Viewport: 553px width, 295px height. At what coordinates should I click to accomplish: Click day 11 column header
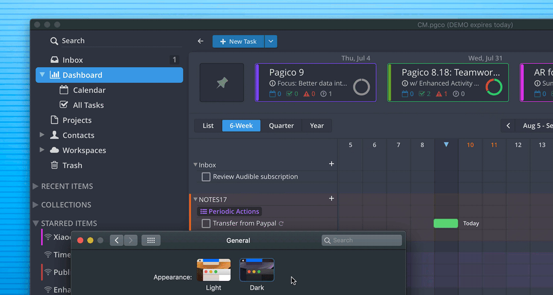pyautogui.click(x=494, y=145)
